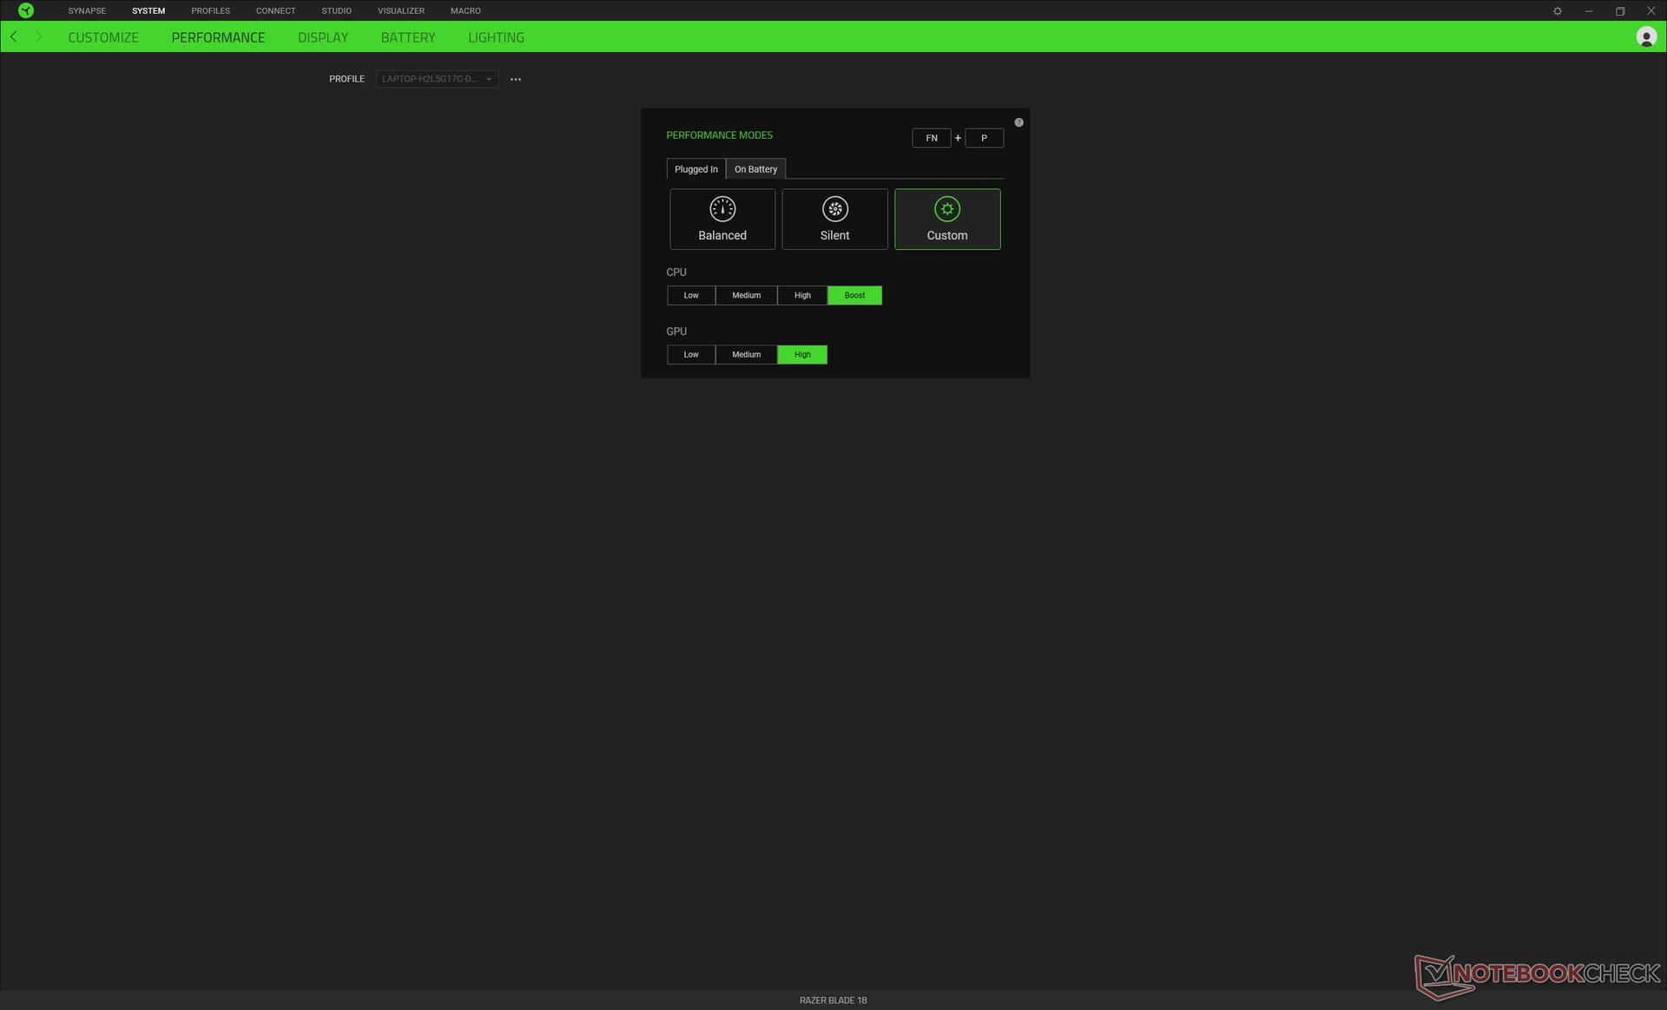Set CPU power level to Low

click(690, 295)
